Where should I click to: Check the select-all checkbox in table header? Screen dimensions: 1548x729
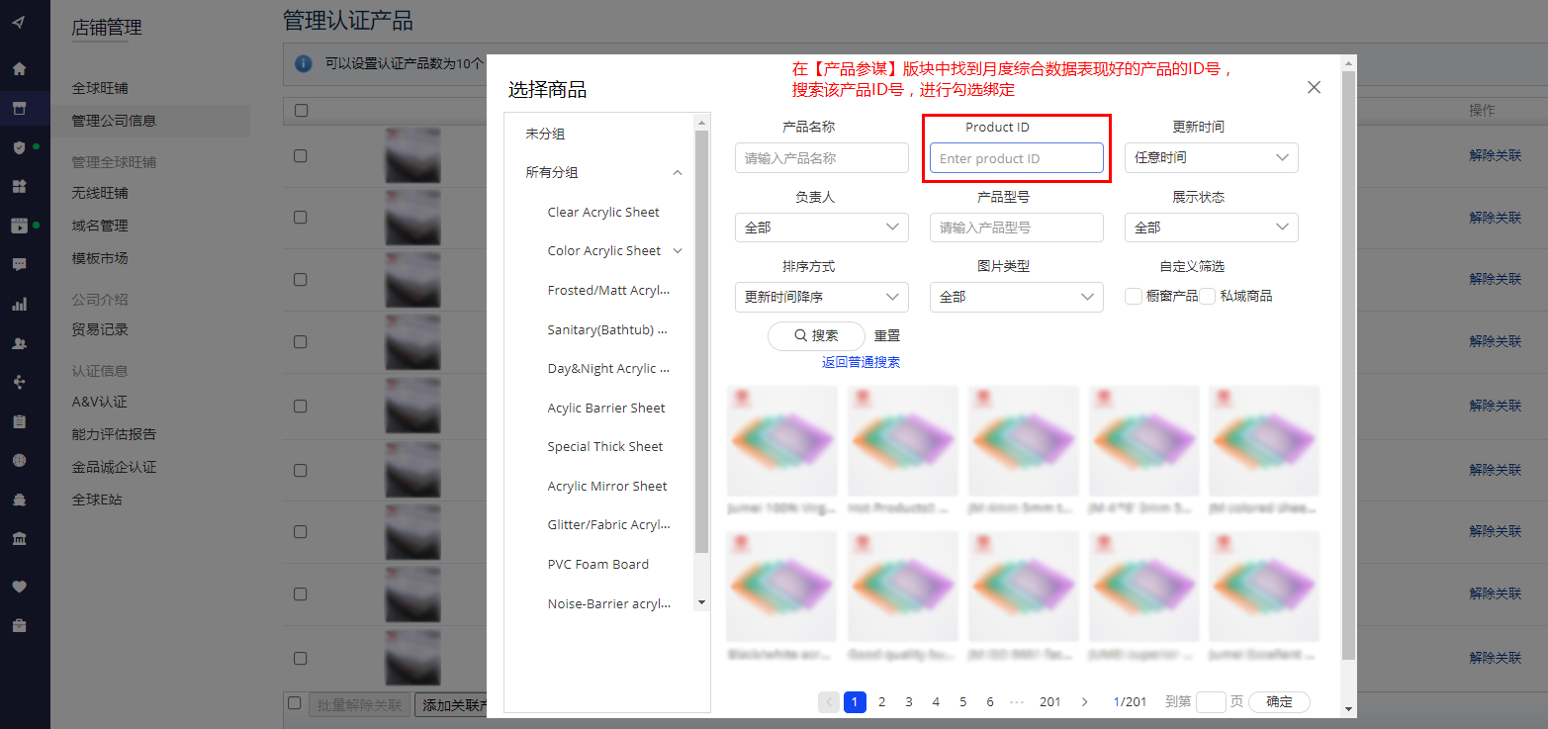tap(301, 111)
